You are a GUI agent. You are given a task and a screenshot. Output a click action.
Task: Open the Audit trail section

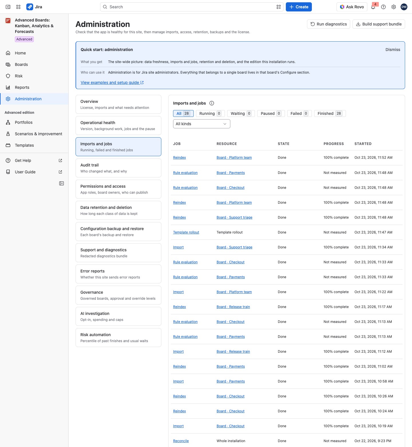point(118,168)
